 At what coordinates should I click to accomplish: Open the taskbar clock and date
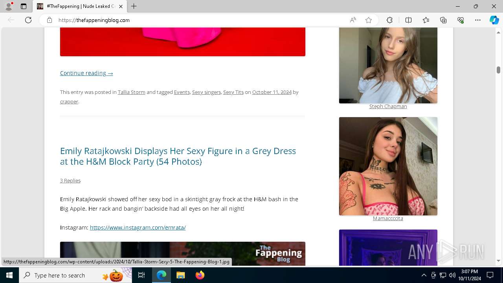click(469, 275)
